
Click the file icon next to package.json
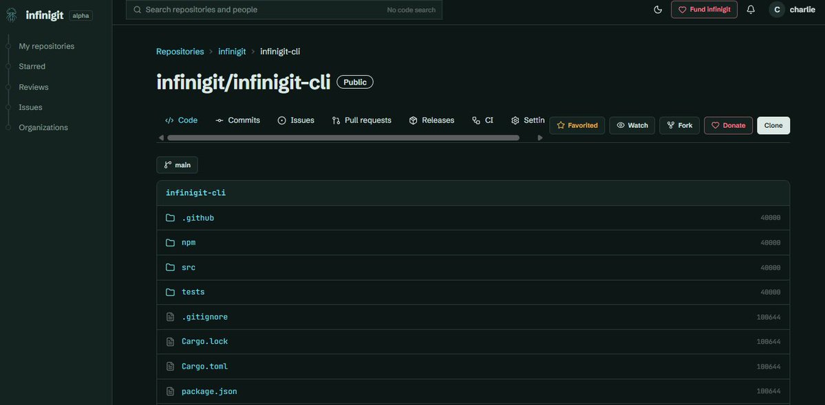(x=170, y=391)
